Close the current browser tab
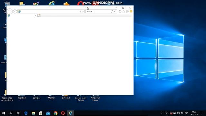The width and height of the screenshot is (206, 116). point(35,15)
